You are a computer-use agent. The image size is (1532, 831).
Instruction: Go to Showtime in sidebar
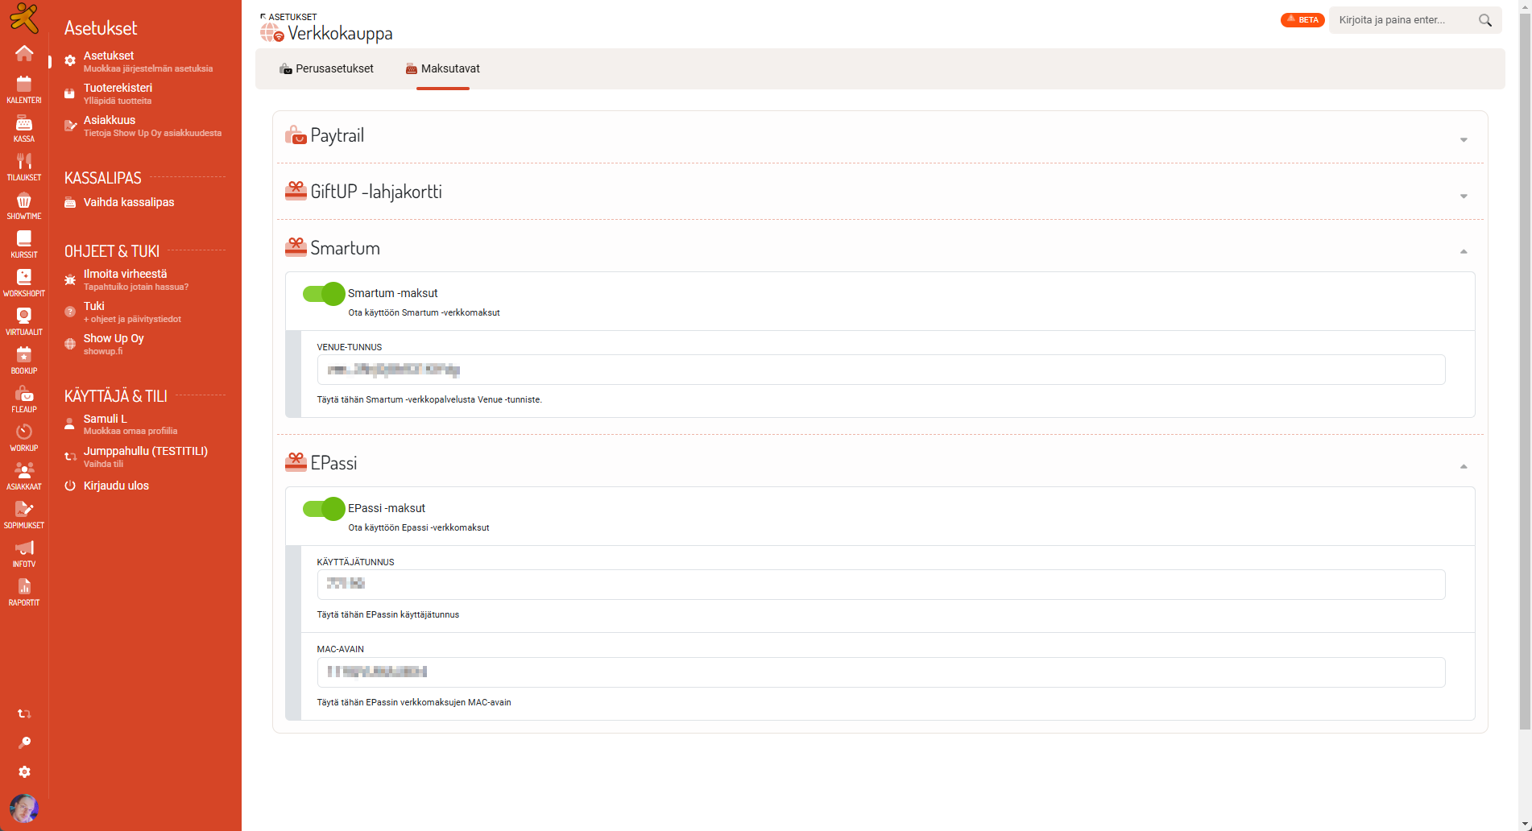click(x=24, y=205)
